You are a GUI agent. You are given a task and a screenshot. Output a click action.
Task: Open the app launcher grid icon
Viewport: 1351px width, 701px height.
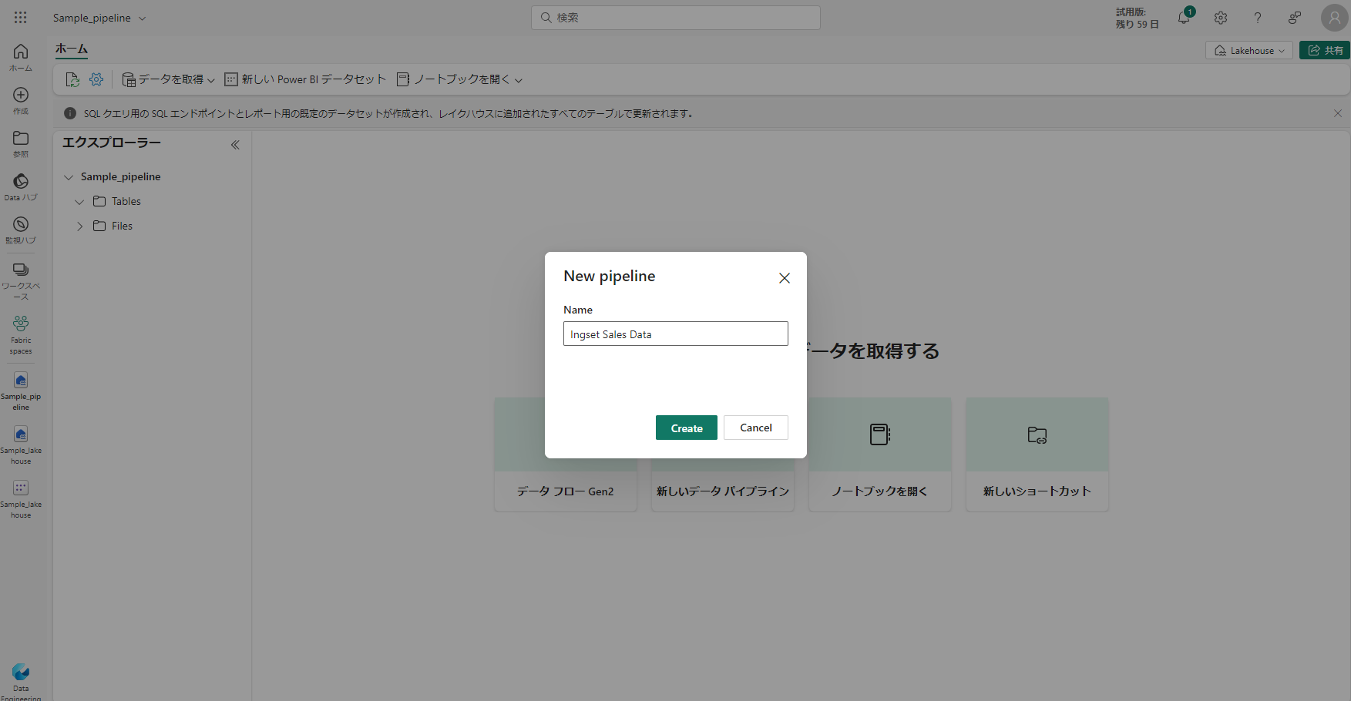[21, 18]
